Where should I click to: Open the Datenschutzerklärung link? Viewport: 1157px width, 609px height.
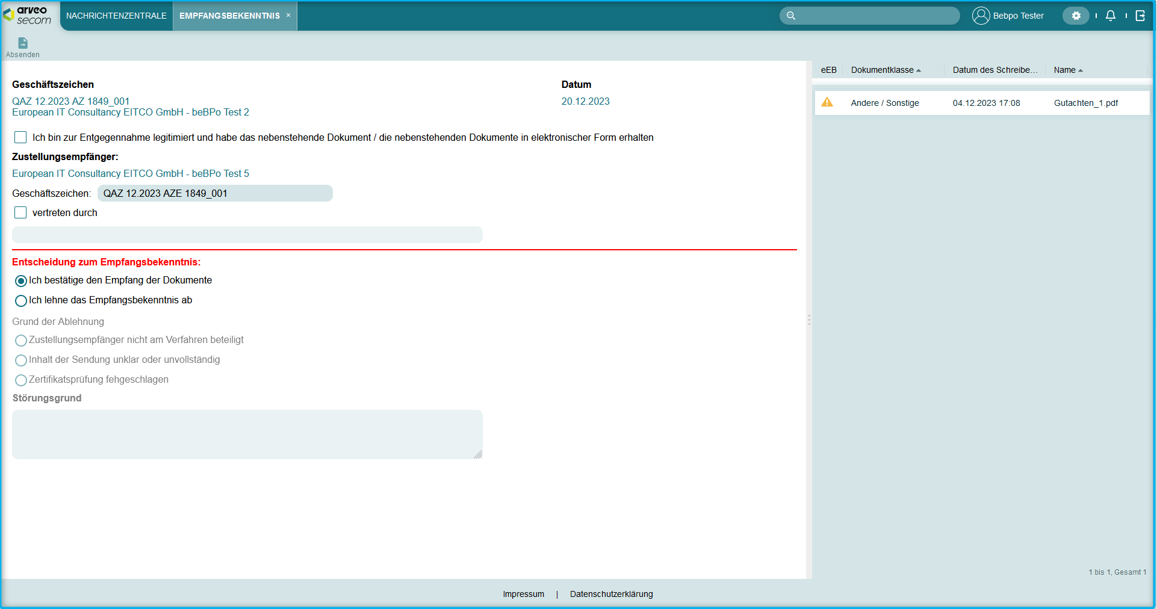coord(611,594)
